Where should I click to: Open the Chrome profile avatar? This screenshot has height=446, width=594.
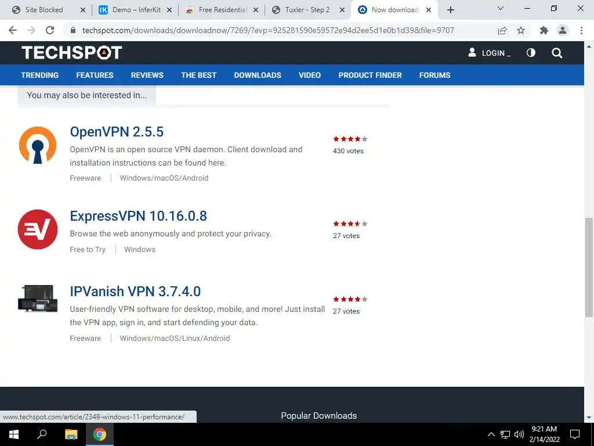tap(563, 30)
